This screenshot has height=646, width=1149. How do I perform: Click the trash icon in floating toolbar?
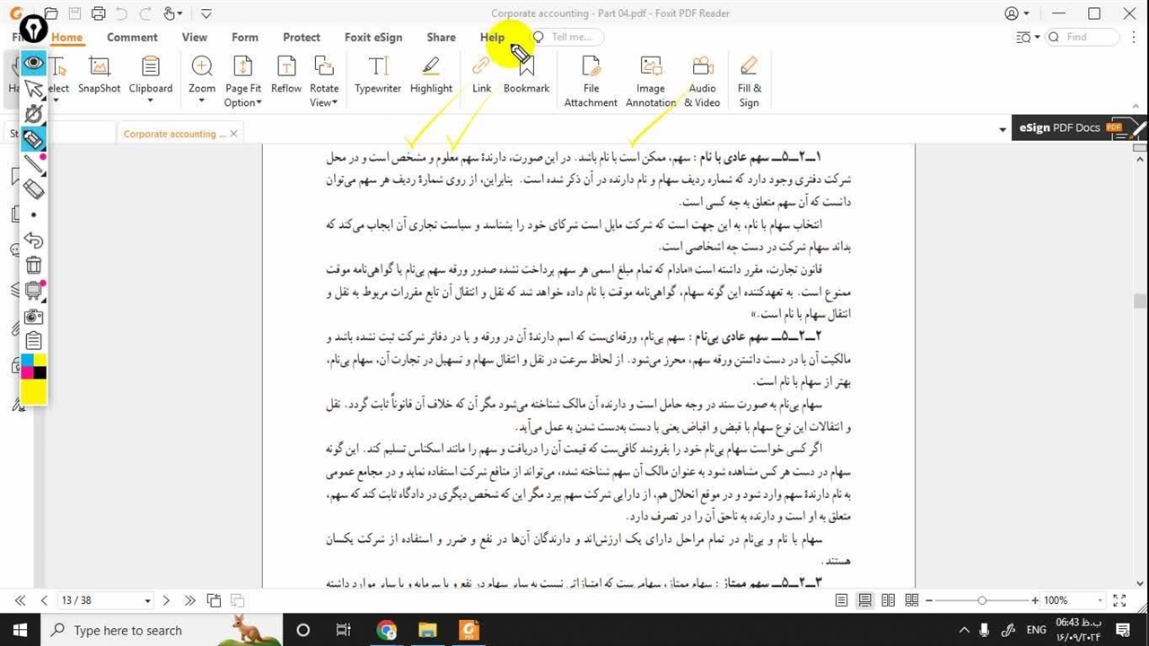(x=33, y=265)
